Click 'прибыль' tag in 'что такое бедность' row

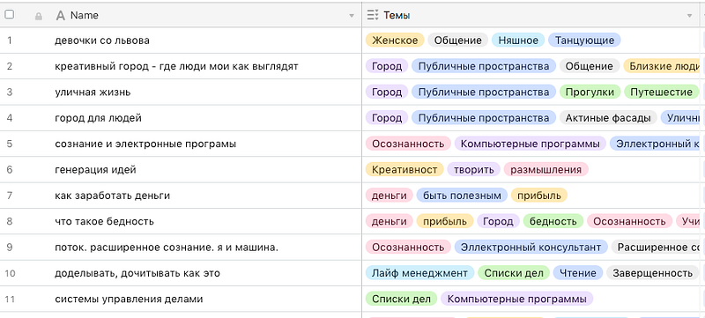pyautogui.click(x=445, y=221)
